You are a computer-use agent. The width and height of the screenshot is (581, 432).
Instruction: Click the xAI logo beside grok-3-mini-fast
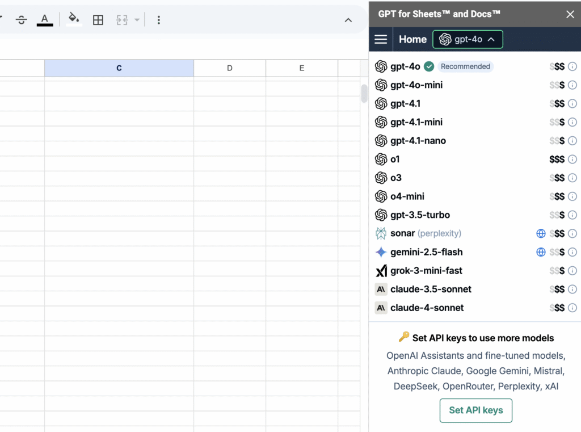pyautogui.click(x=381, y=271)
